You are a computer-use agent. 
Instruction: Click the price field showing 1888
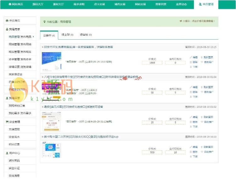(152, 63)
